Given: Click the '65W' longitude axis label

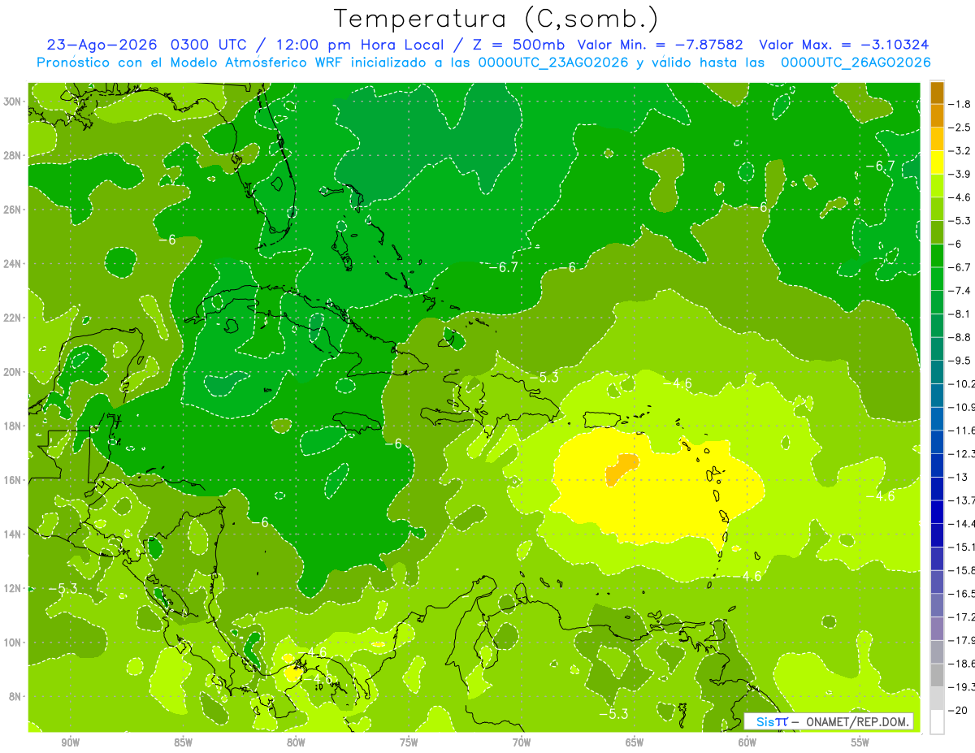Looking at the screenshot, I should point(635,743).
